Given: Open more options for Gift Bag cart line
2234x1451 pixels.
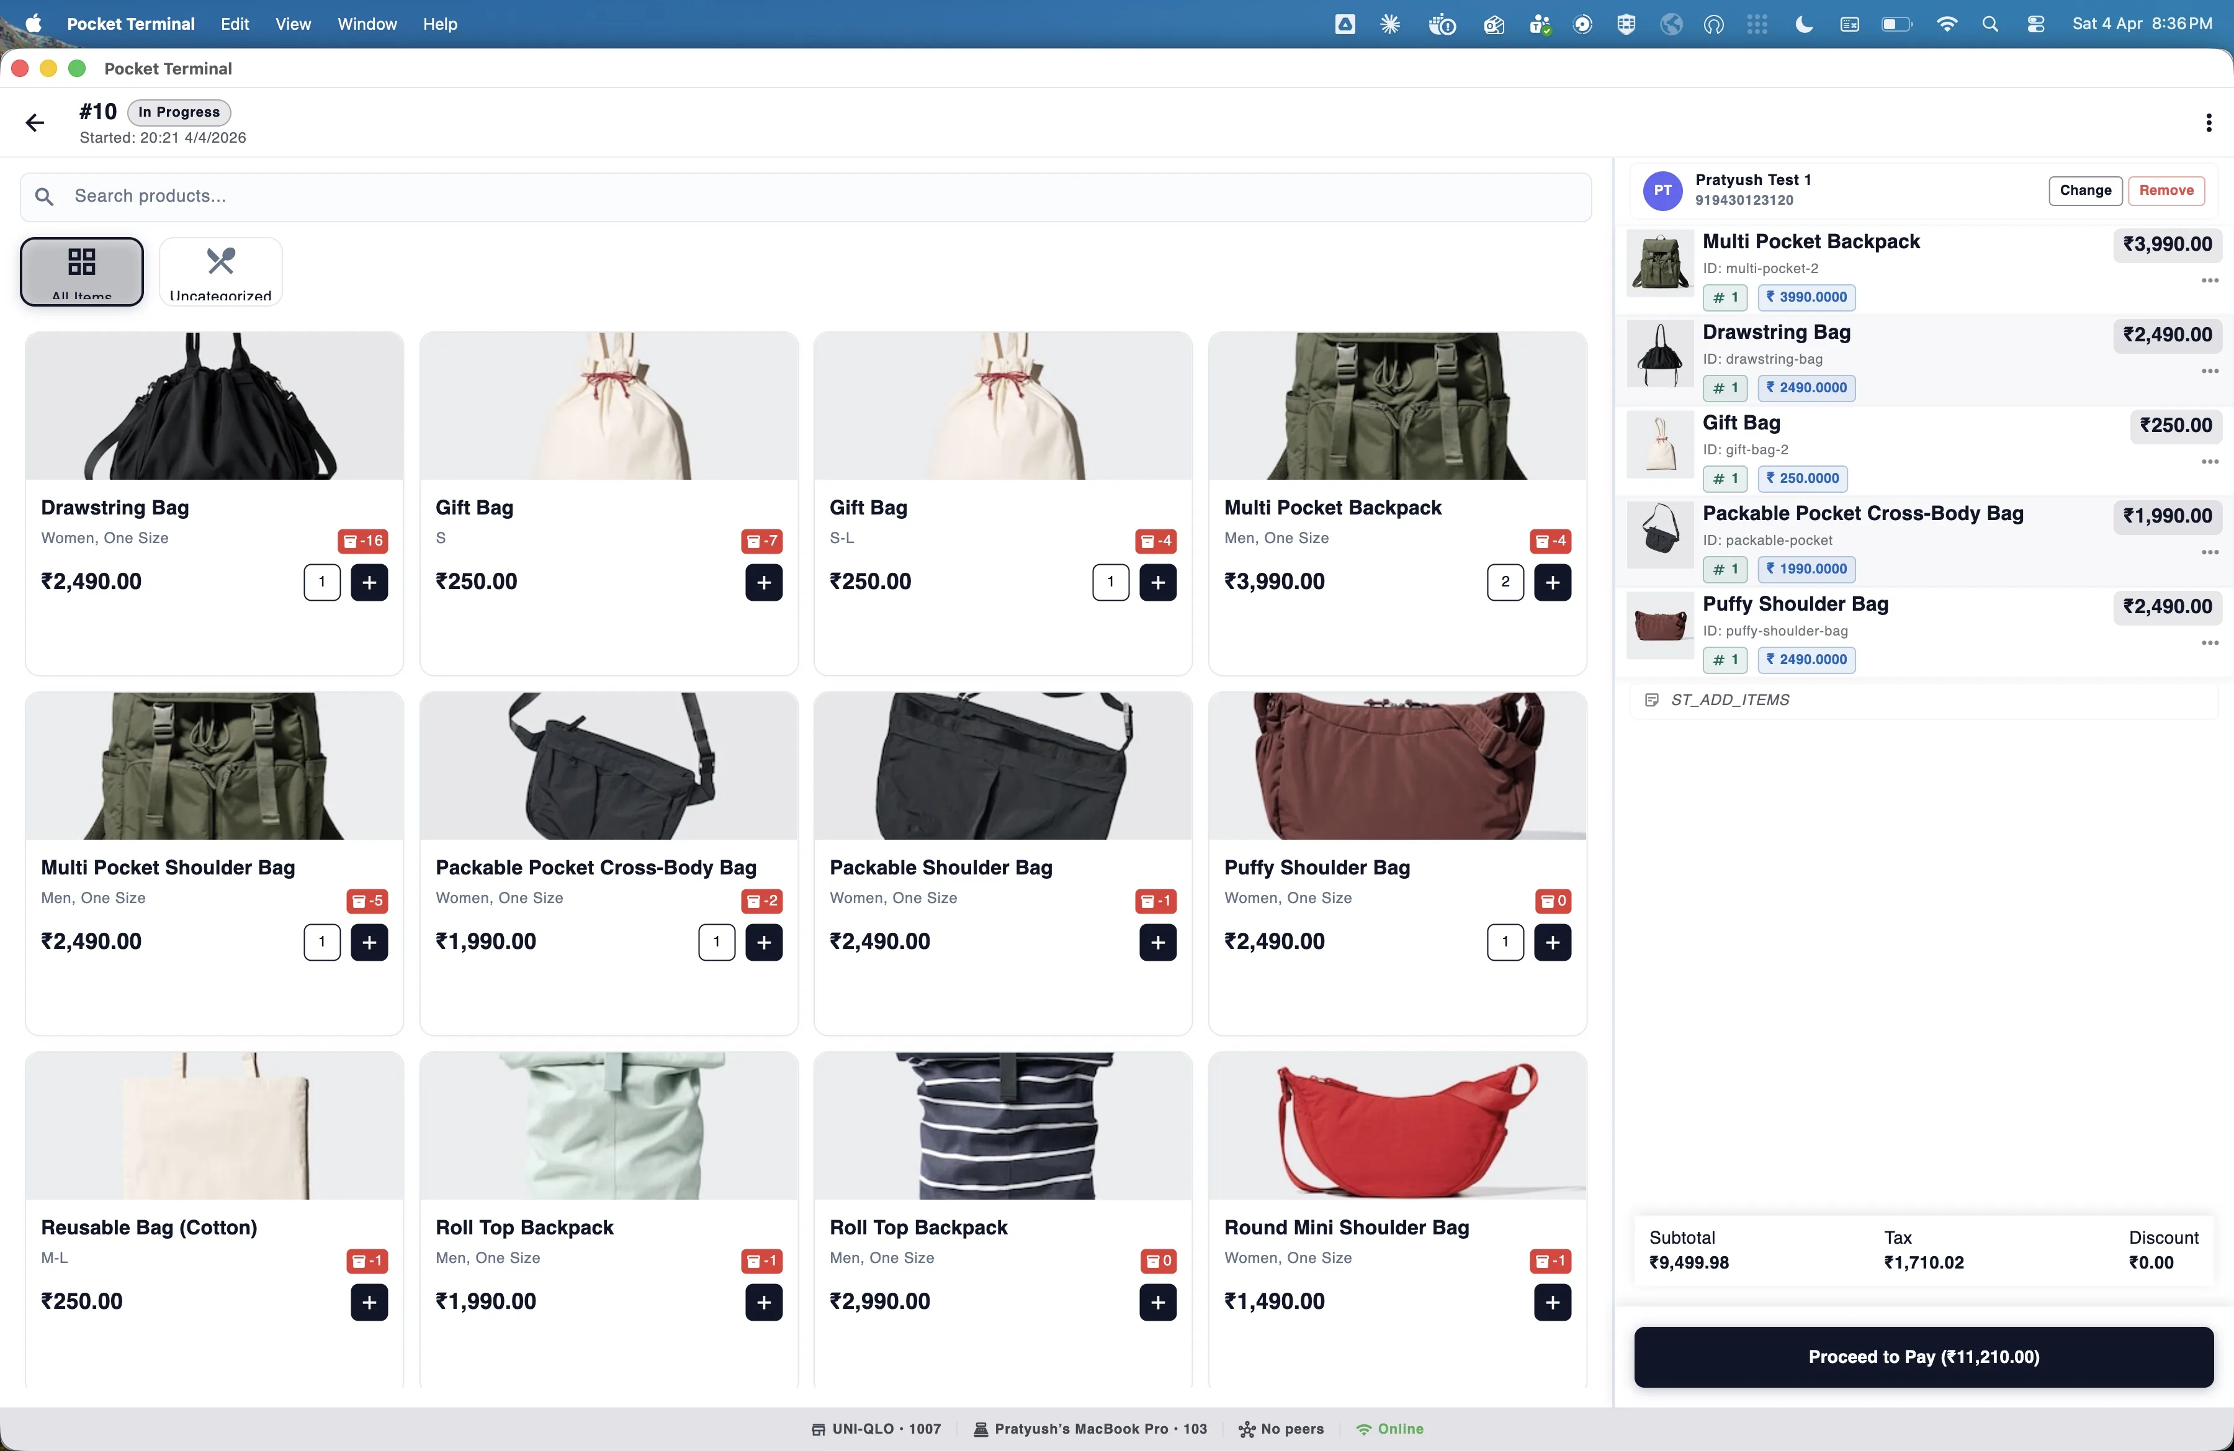Looking at the screenshot, I should pyautogui.click(x=2210, y=462).
